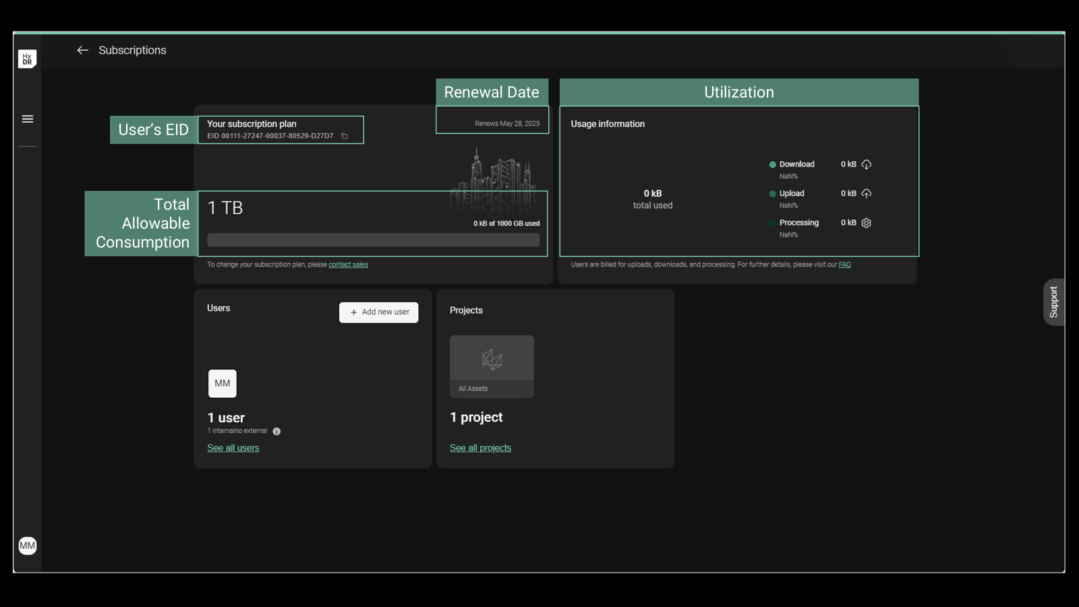Open the contact sales link
Image resolution: width=1079 pixels, height=607 pixels.
[348, 265]
